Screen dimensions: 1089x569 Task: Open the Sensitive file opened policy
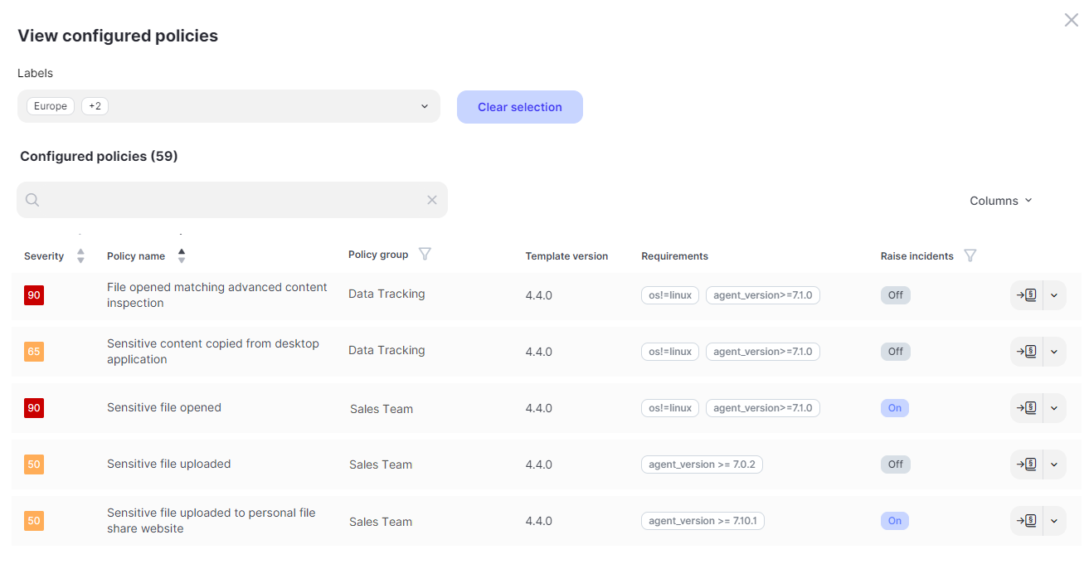click(x=164, y=408)
